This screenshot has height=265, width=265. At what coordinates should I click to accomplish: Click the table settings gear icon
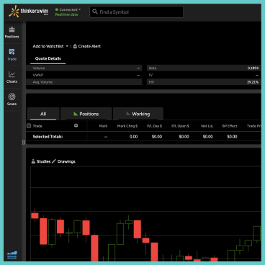click(76, 125)
